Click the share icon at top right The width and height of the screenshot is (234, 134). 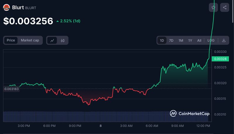[x=225, y=8]
